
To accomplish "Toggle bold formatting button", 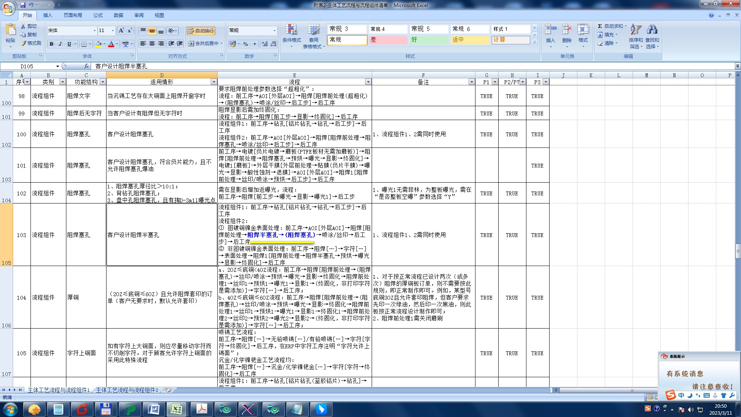I will [51, 44].
